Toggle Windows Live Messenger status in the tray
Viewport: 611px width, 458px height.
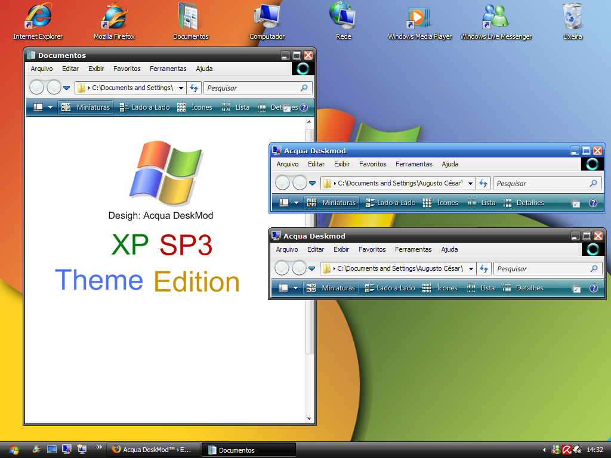556,449
